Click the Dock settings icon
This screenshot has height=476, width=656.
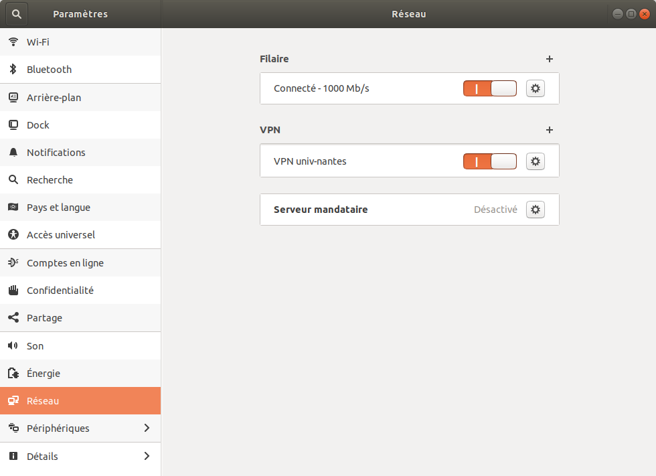click(12, 125)
